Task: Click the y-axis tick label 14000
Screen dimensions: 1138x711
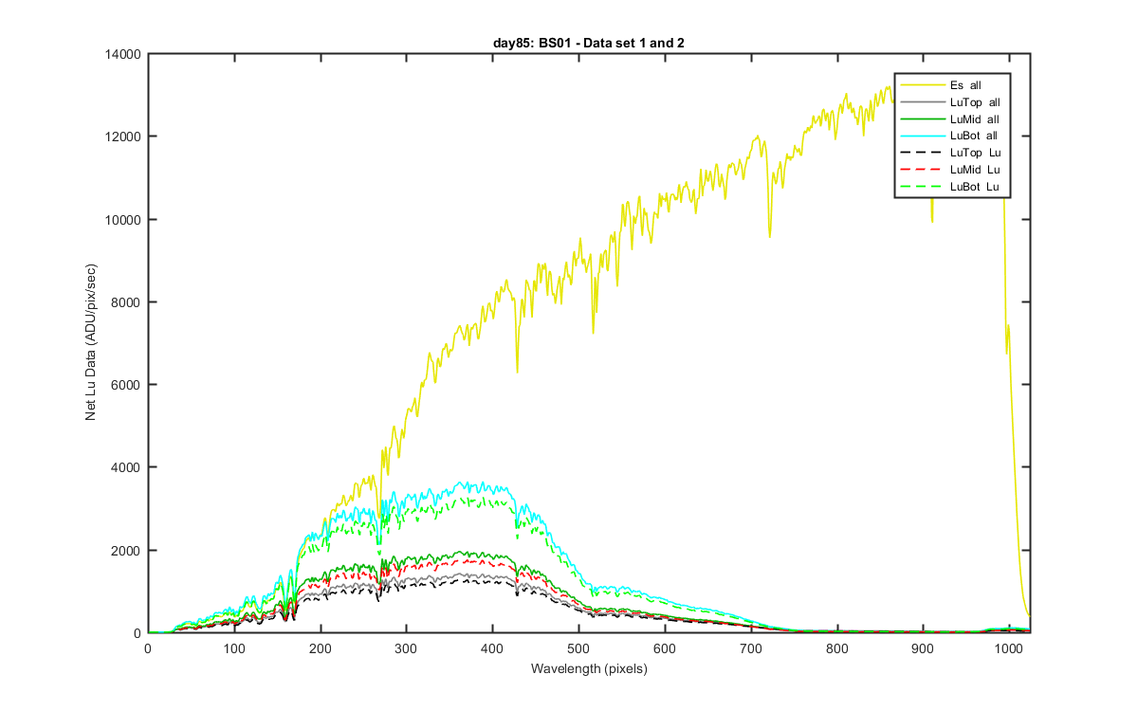Action: click(125, 54)
